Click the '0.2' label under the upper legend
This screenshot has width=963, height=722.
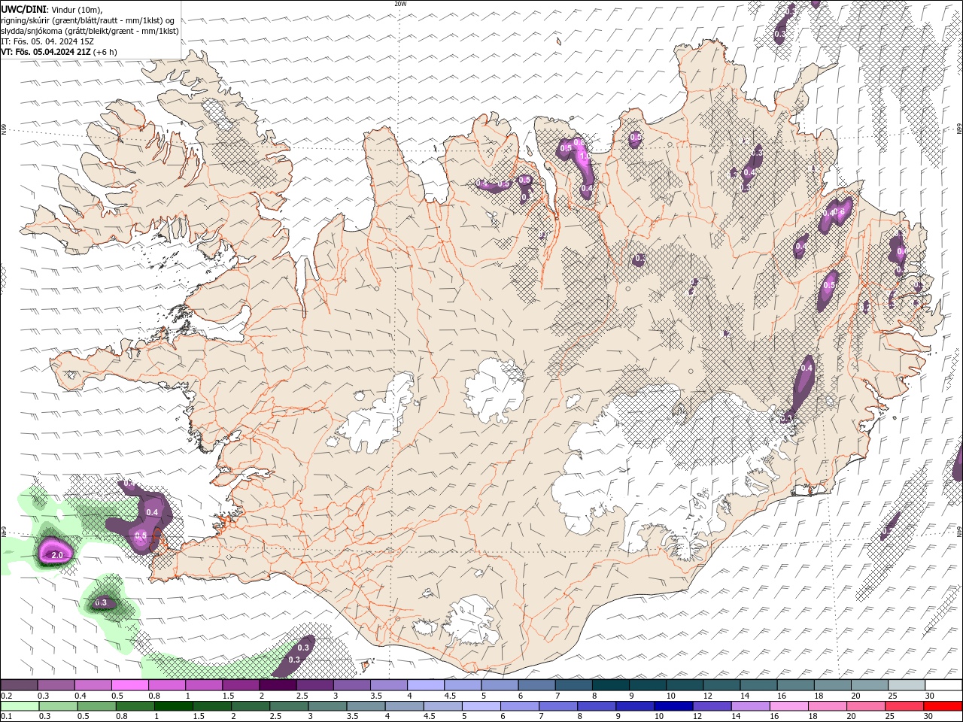pyautogui.click(x=5, y=696)
